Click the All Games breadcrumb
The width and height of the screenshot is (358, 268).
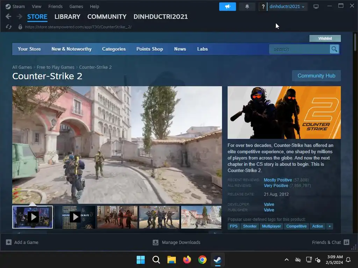[22, 67]
